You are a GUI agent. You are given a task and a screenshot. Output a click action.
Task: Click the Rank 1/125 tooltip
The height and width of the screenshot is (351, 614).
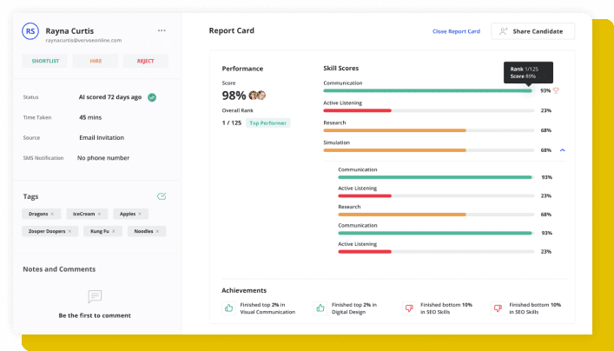pyautogui.click(x=528, y=72)
